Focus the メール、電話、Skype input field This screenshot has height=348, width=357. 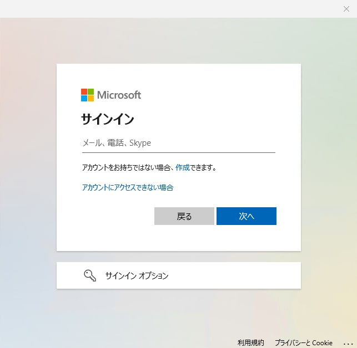pos(179,143)
